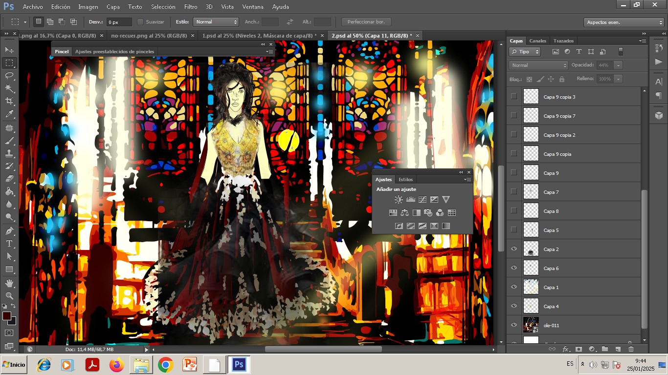The height and width of the screenshot is (375, 668).
Task: Click the Windows Inicio button
Action: tap(14, 365)
